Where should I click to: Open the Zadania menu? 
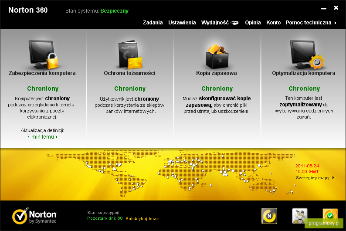(x=153, y=23)
